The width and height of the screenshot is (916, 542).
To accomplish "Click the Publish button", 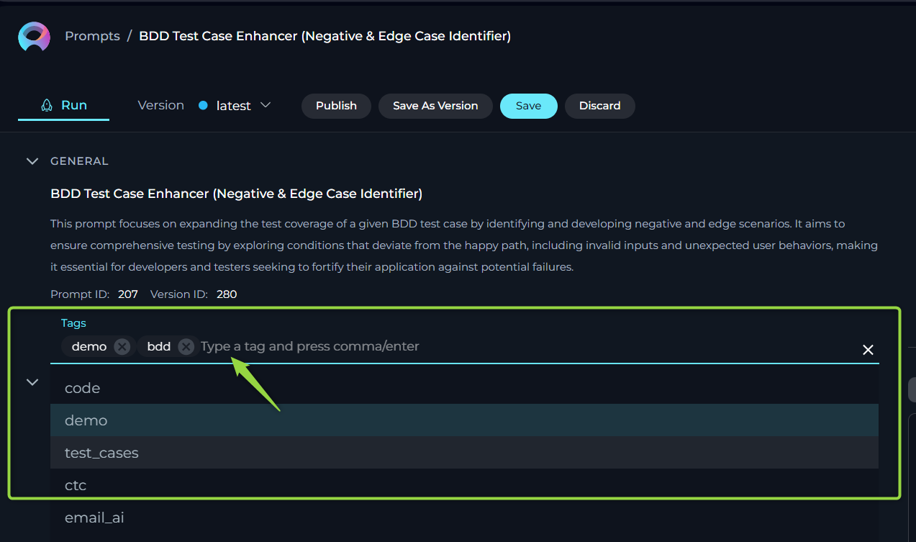I will point(336,106).
